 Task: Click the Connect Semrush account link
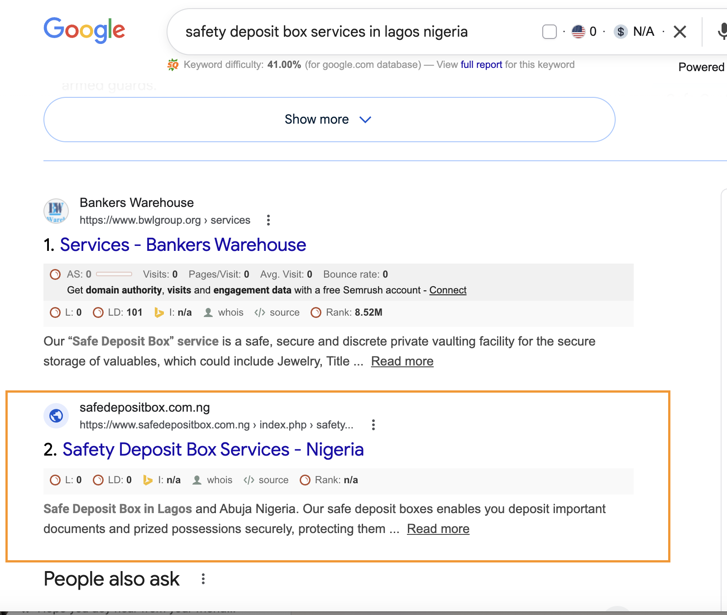tap(448, 290)
